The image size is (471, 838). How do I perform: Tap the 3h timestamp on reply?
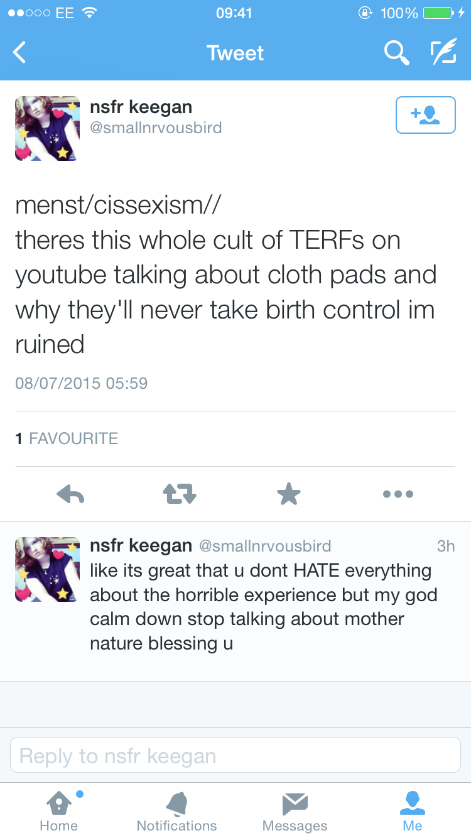(x=446, y=546)
